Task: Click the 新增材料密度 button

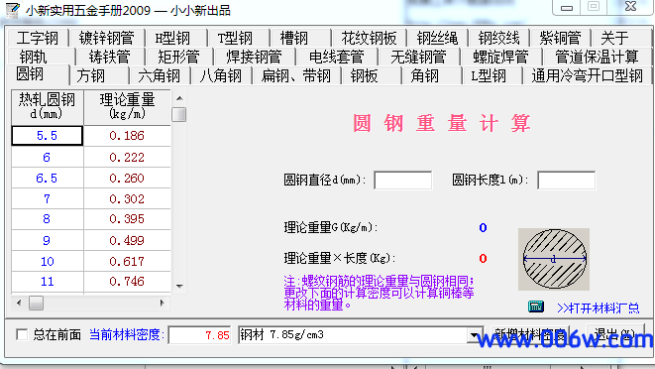Action: 530,334
